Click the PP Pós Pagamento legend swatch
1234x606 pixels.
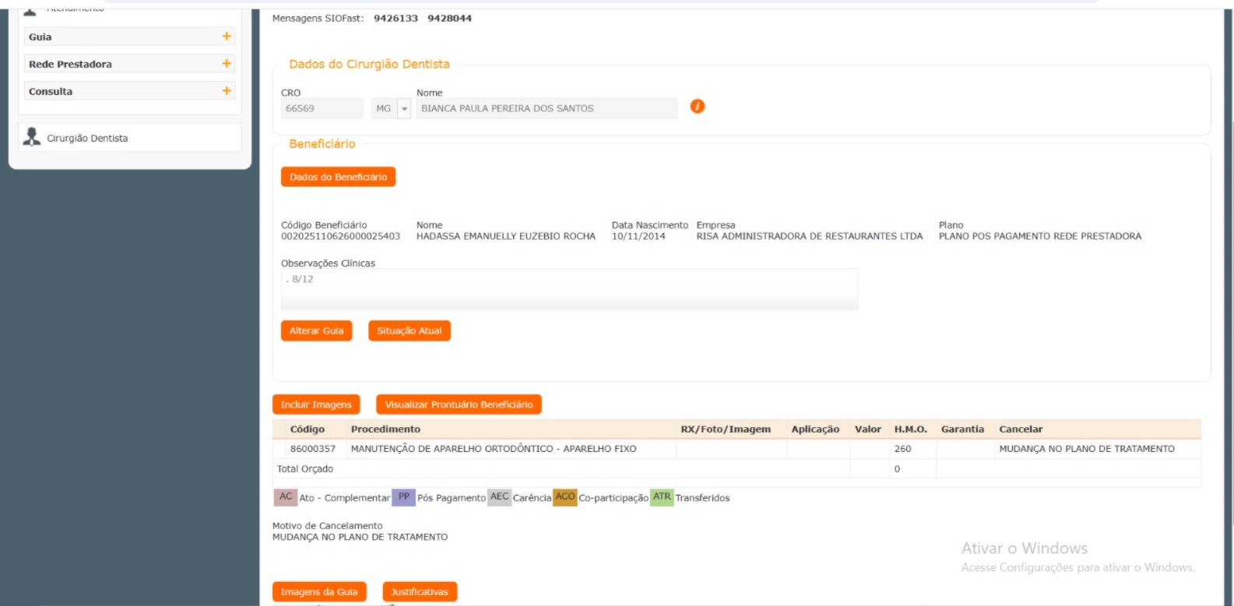[403, 497]
